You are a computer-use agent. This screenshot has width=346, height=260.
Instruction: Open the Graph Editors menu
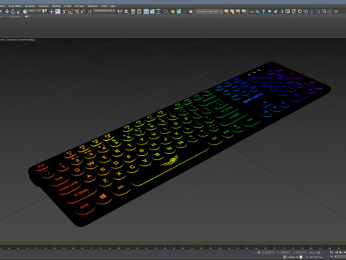point(15,6)
